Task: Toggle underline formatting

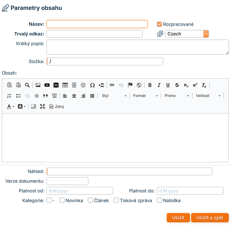Action: coord(168,85)
